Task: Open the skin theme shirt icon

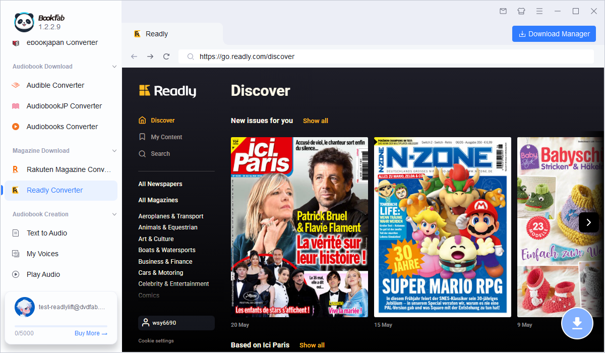Action: pos(521,11)
